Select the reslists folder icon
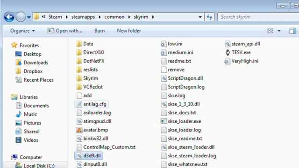This screenshot has height=168, width=299. [x=79, y=70]
